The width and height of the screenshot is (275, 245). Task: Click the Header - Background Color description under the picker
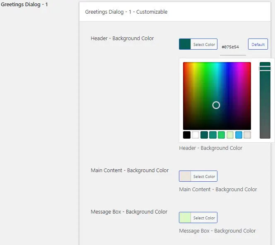pos(211,148)
